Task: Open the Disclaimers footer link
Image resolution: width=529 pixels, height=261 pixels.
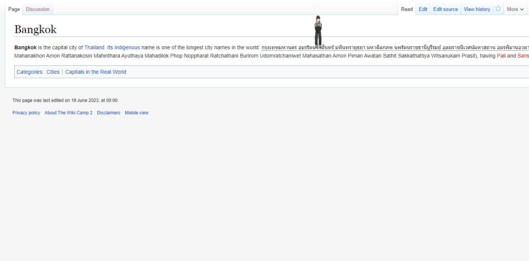Action: pos(108,113)
